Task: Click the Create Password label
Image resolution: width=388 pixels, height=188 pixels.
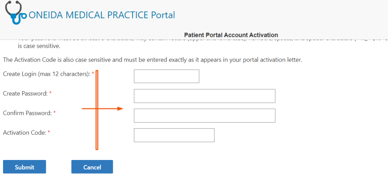Action: click(25, 93)
